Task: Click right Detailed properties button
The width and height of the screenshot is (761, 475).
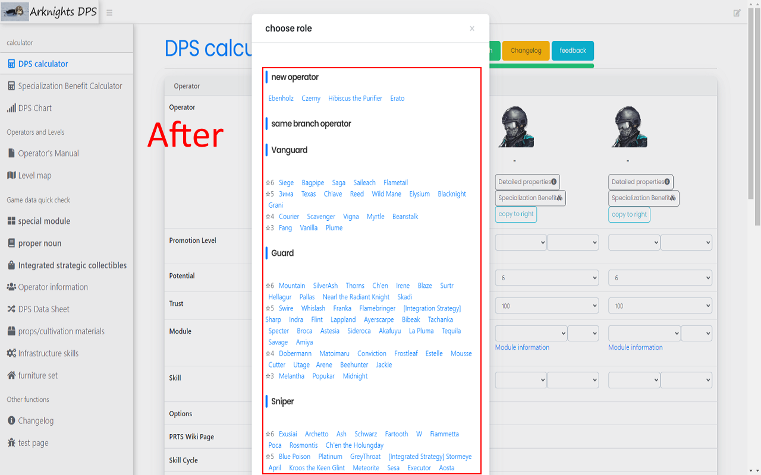Action: (x=641, y=182)
